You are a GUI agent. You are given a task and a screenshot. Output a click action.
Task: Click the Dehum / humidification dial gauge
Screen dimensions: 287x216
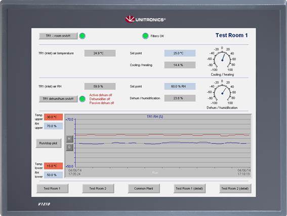(x=222, y=93)
